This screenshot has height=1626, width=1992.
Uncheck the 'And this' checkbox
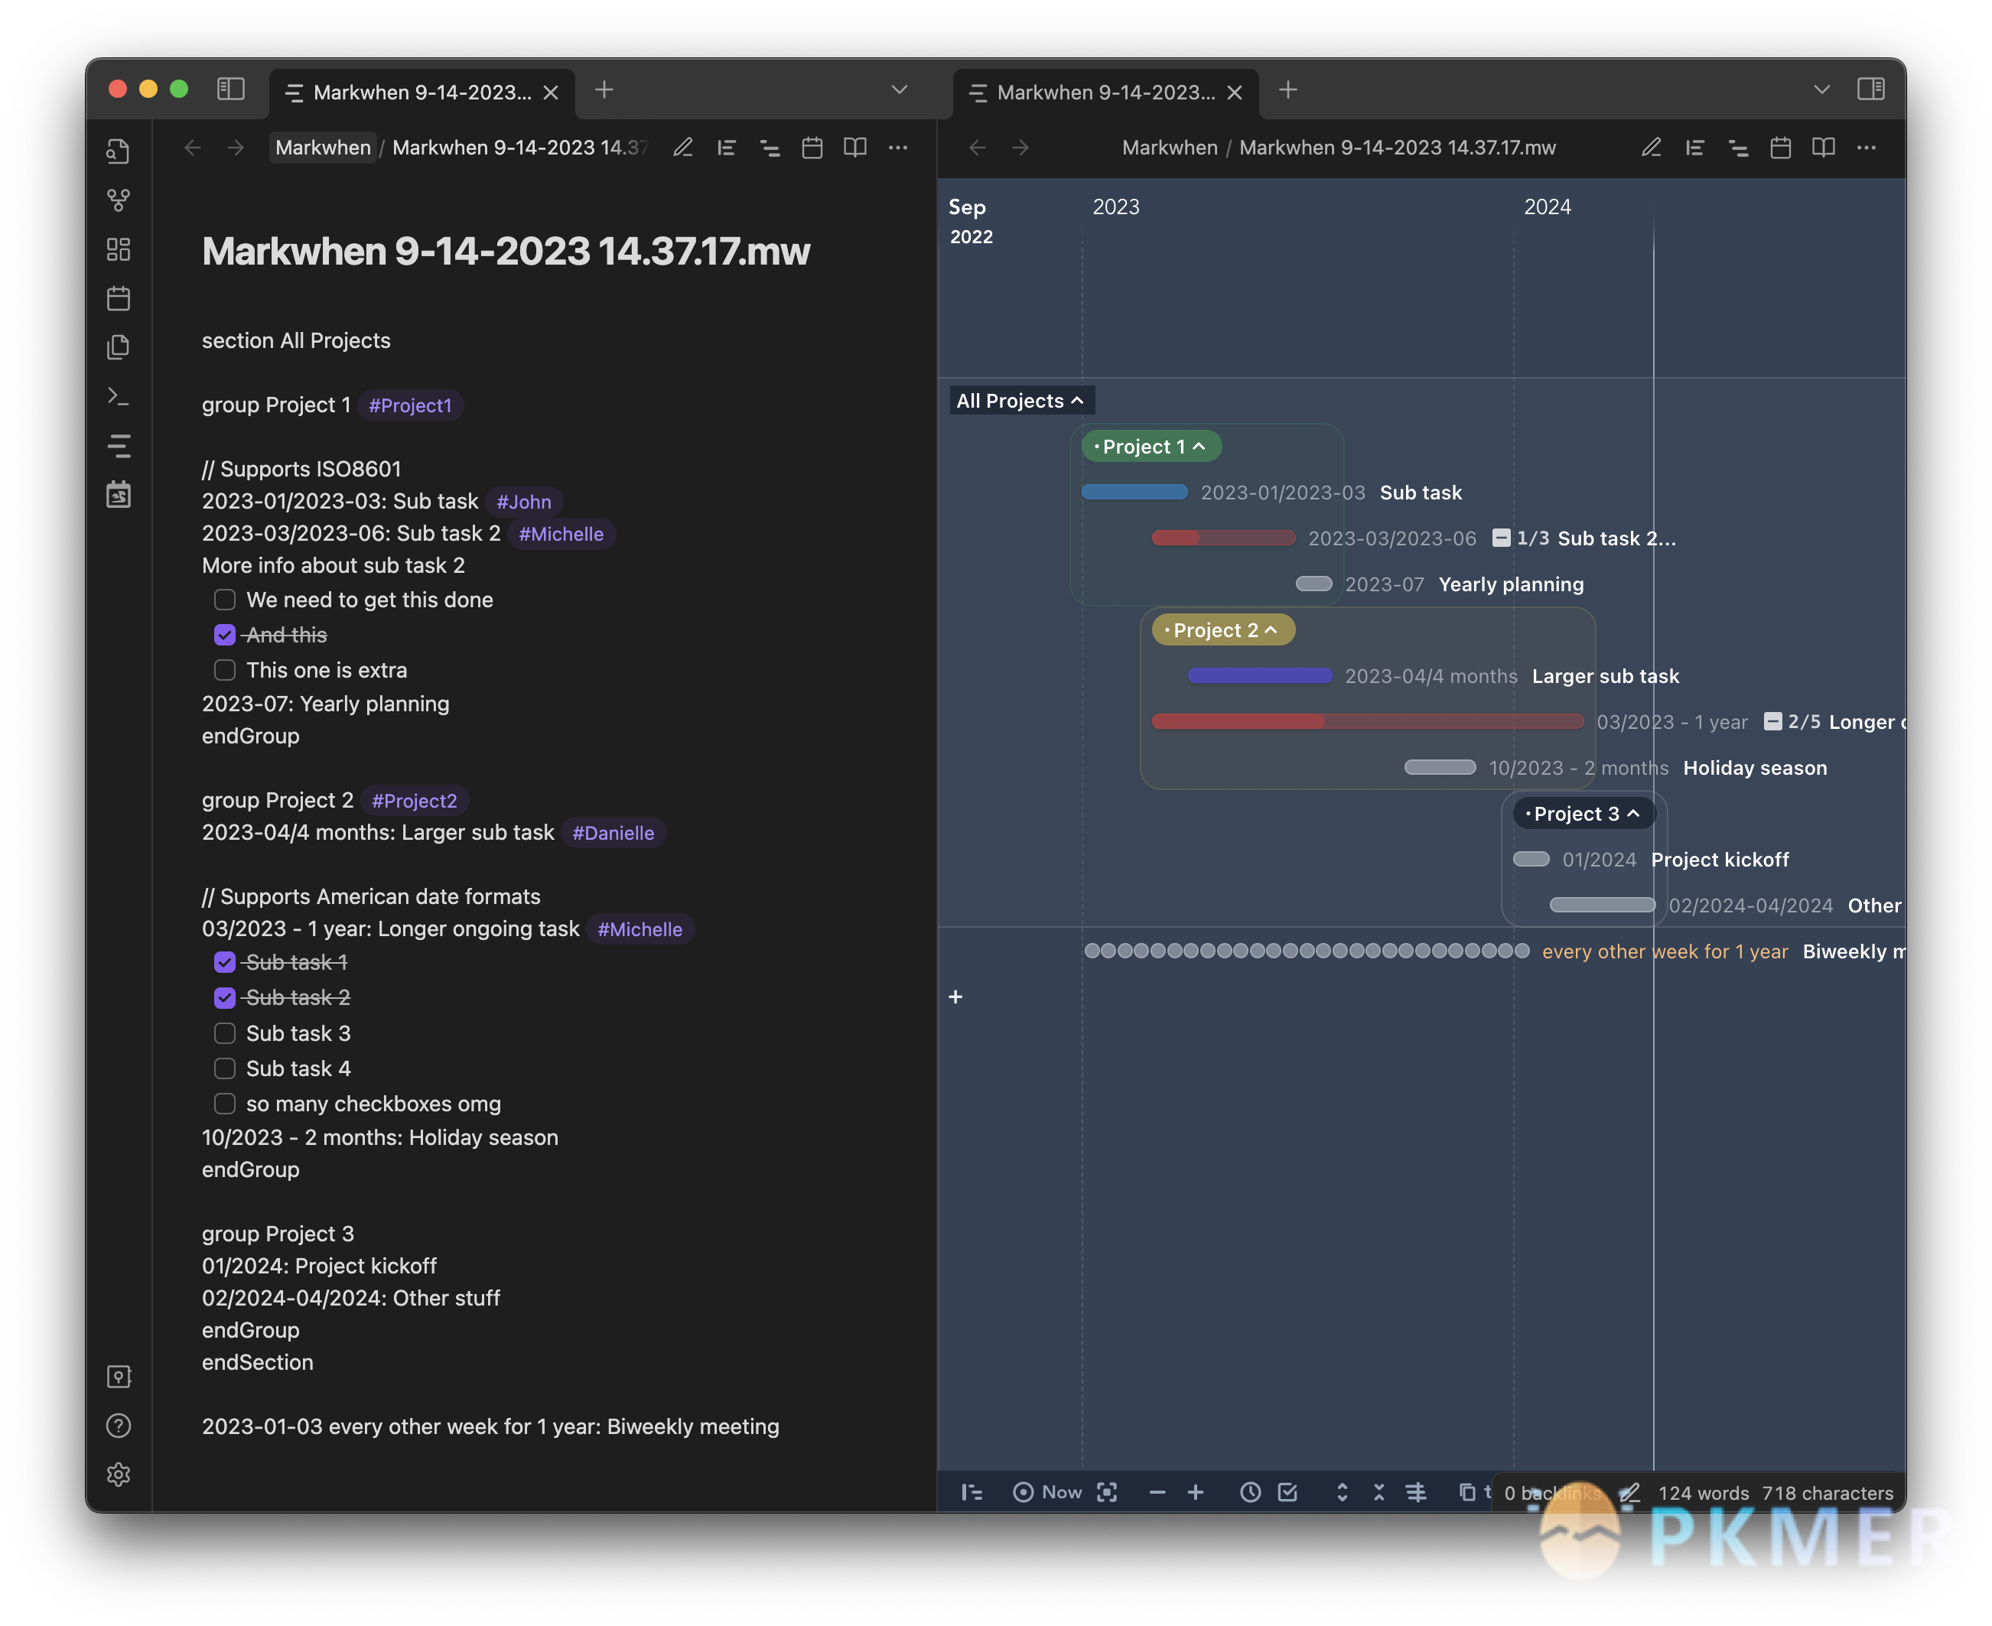click(224, 635)
